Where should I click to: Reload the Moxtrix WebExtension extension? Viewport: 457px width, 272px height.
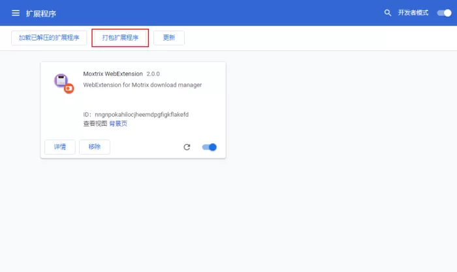(187, 147)
